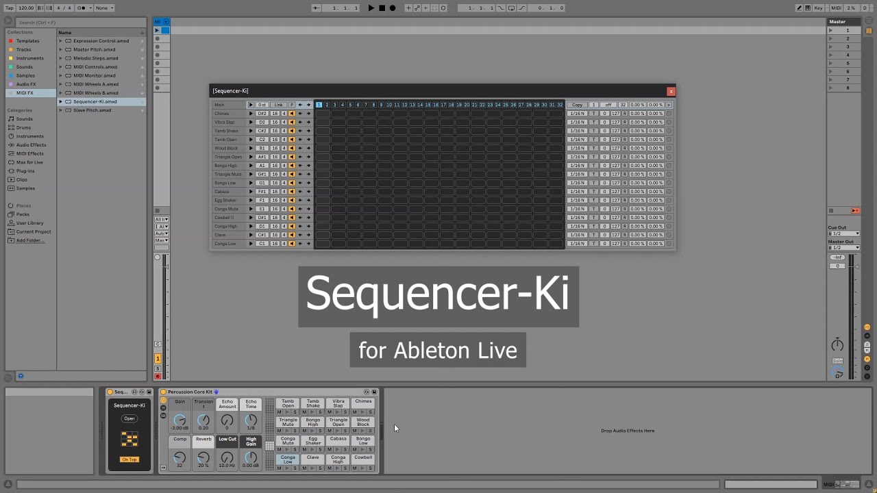The width and height of the screenshot is (877, 493).
Task: Open User Library place
Action: 29,223
